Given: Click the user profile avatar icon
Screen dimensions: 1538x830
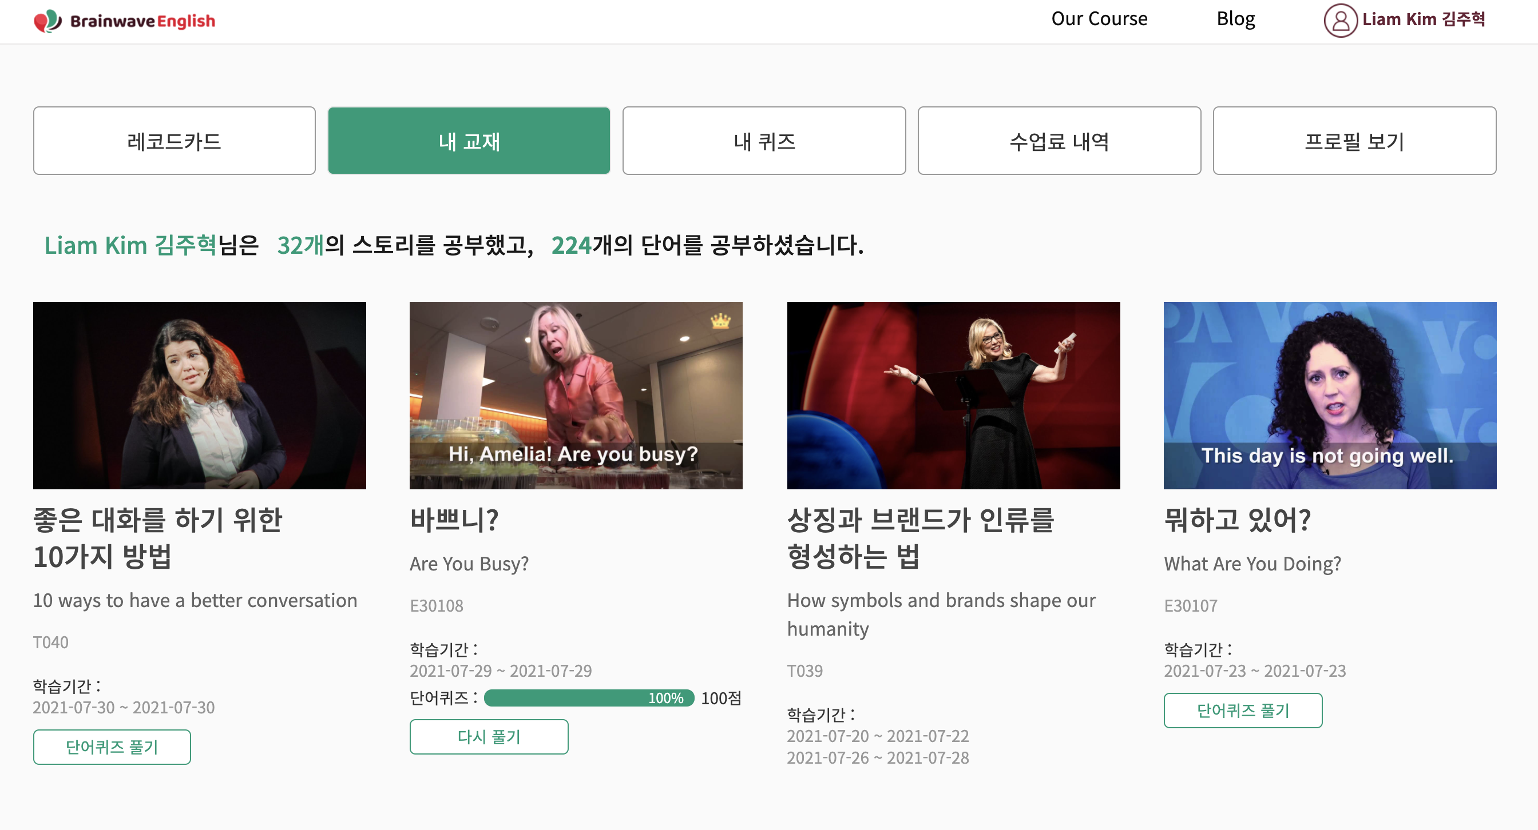Looking at the screenshot, I should point(1341,20).
